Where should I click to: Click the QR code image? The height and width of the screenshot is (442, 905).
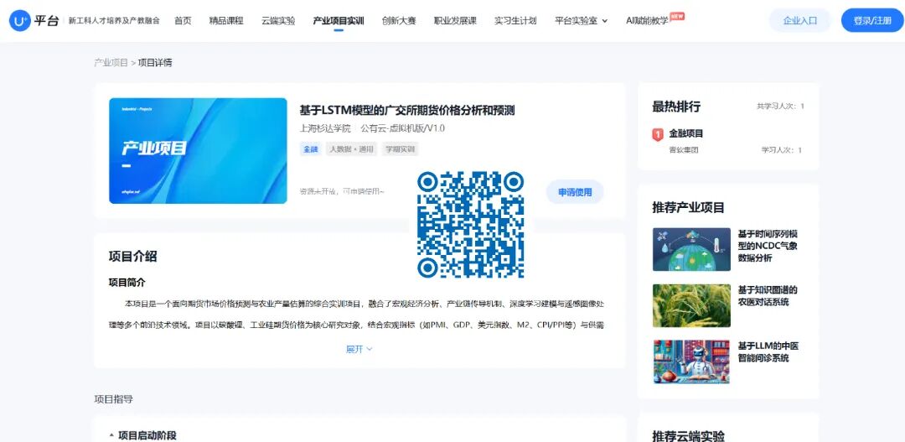470,225
